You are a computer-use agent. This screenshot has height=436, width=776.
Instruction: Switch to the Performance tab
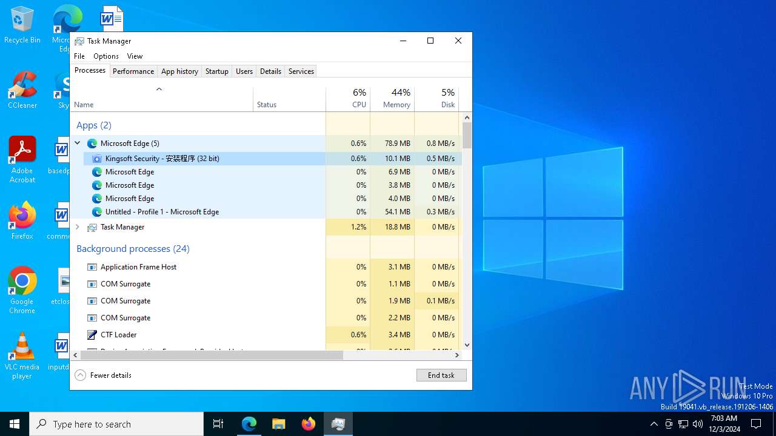(x=133, y=71)
